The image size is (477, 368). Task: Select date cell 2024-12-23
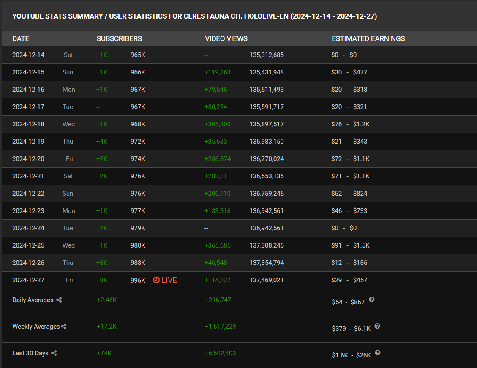coord(28,211)
